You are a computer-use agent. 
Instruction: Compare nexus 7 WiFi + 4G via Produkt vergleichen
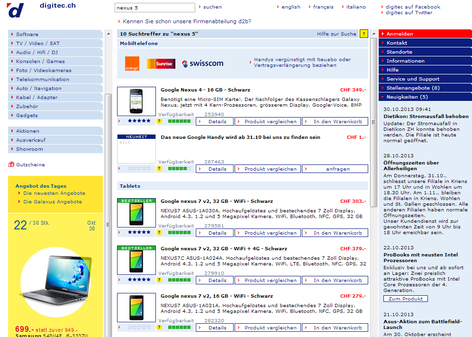[x=268, y=281]
